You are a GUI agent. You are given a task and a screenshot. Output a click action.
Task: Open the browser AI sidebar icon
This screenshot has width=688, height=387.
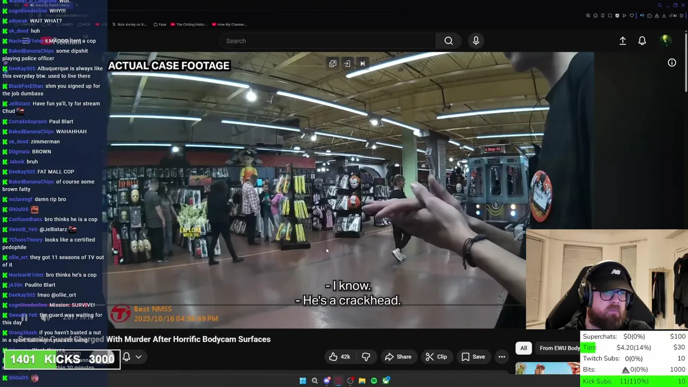tap(674, 16)
